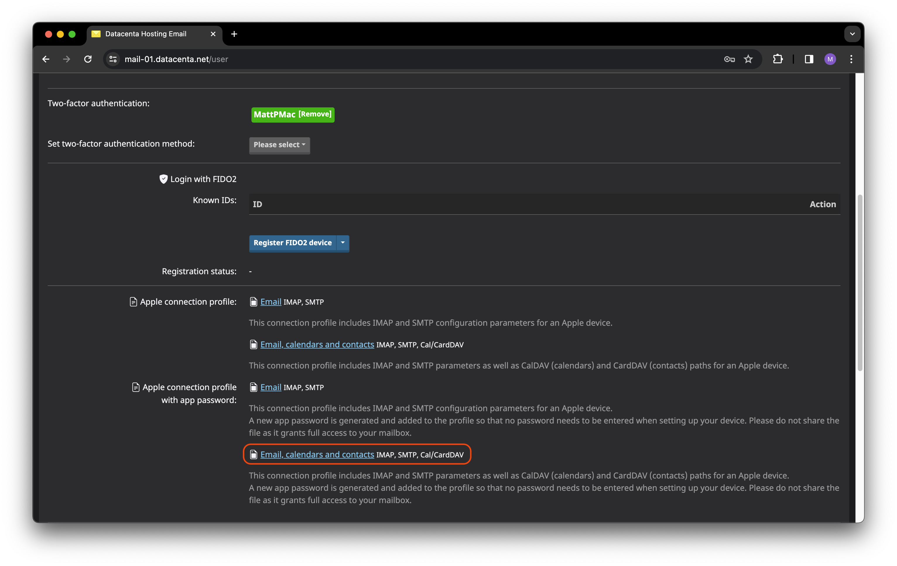
Task: Click the Registration status label
Action: pos(199,272)
